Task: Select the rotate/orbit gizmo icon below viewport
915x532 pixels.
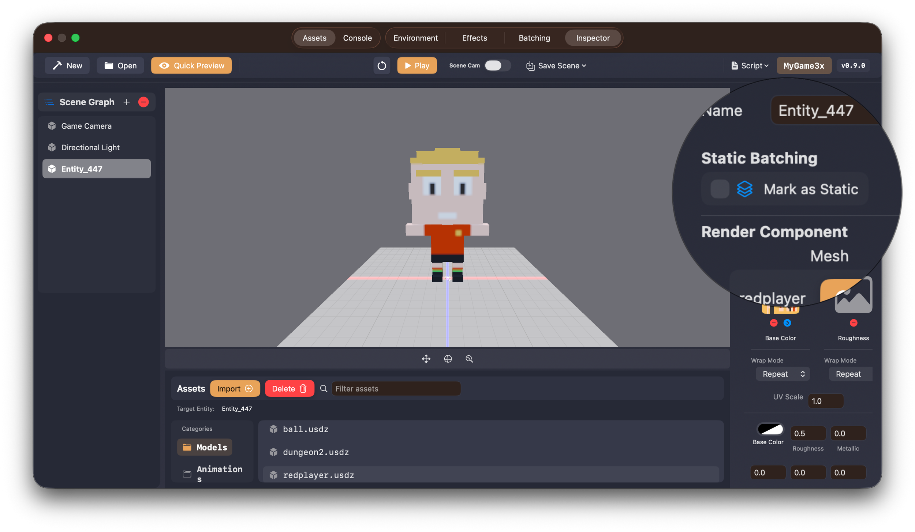Action: pos(448,359)
